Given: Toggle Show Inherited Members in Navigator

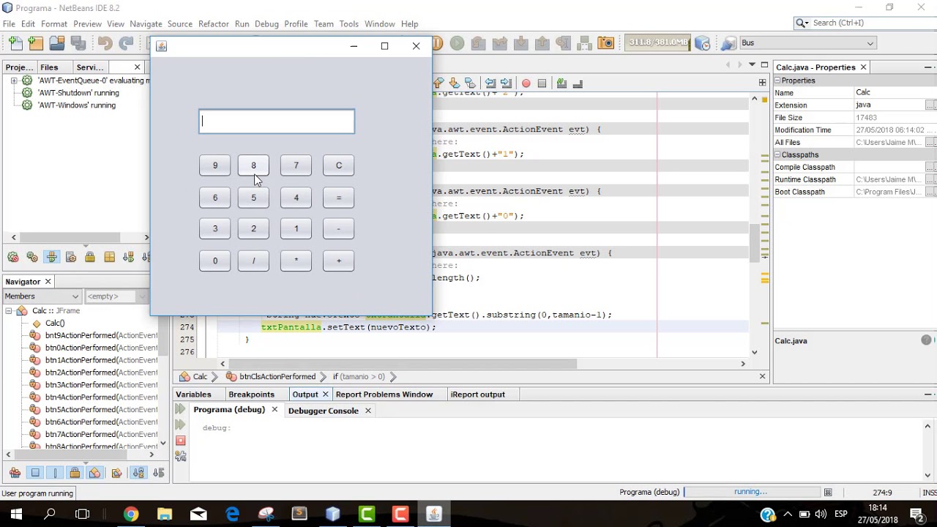Looking at the screenshot, I should point(15,473).
